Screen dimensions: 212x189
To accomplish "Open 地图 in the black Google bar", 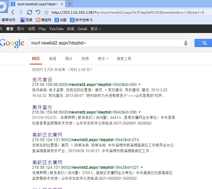I will point(31,29).
